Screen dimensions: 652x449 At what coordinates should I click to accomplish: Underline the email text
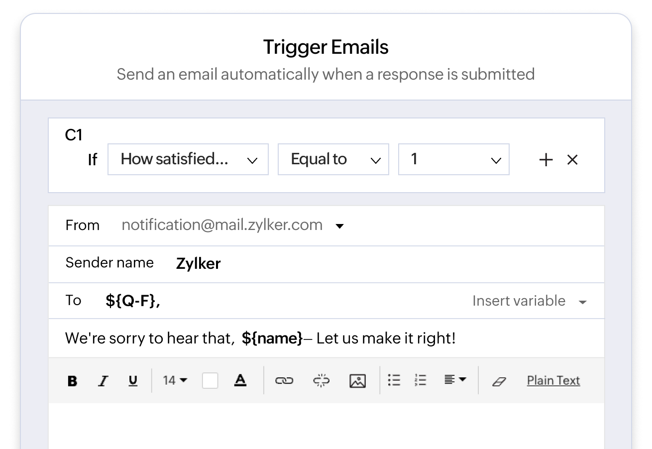coord(132,380)
